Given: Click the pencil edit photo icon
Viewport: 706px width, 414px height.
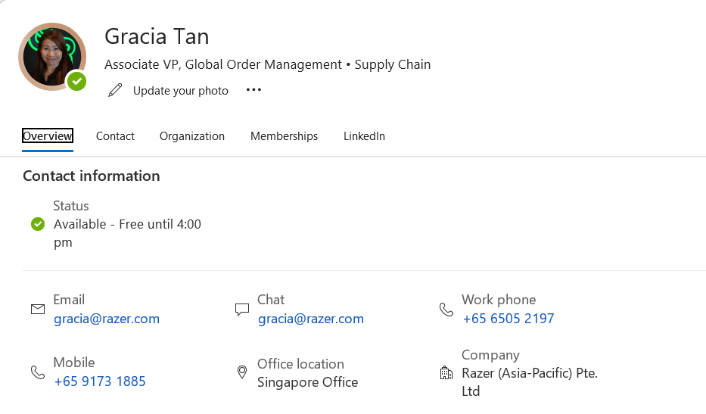Looking at the screenshot, I should pos(115,90).
